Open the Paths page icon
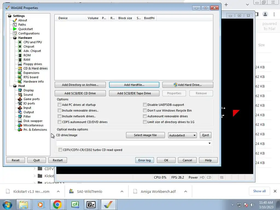Viewport: 280px width, 210px height. point(15,25)
